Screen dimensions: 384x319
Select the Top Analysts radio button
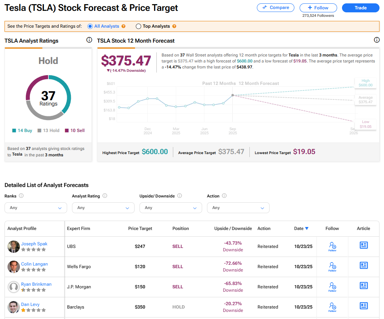tap(138, 27)
